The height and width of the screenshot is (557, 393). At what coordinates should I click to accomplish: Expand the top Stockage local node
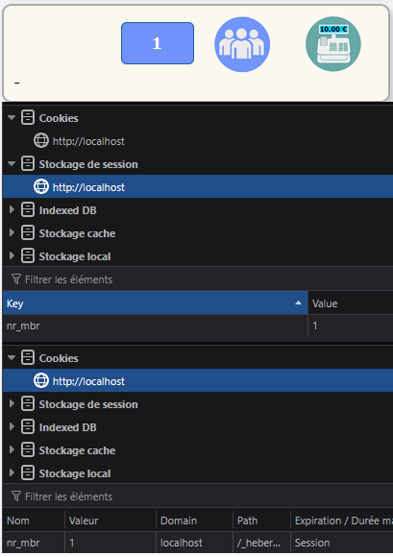coord(12,256)
